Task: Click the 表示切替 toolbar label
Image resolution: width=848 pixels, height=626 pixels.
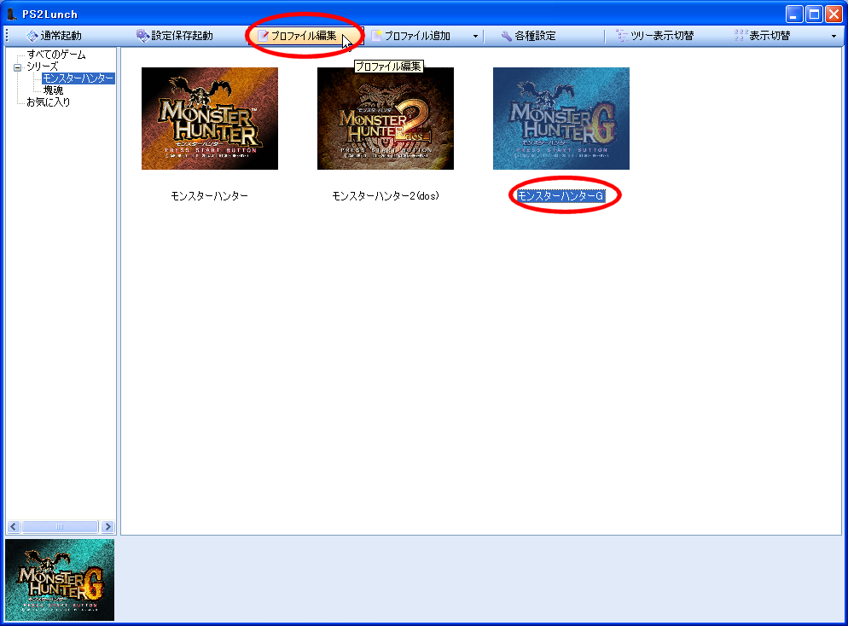Action: click(770, 36)
